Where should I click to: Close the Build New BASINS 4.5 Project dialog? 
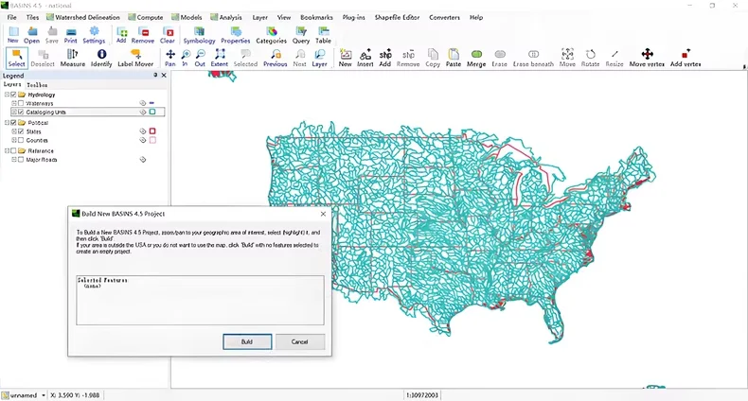[323, 214]
